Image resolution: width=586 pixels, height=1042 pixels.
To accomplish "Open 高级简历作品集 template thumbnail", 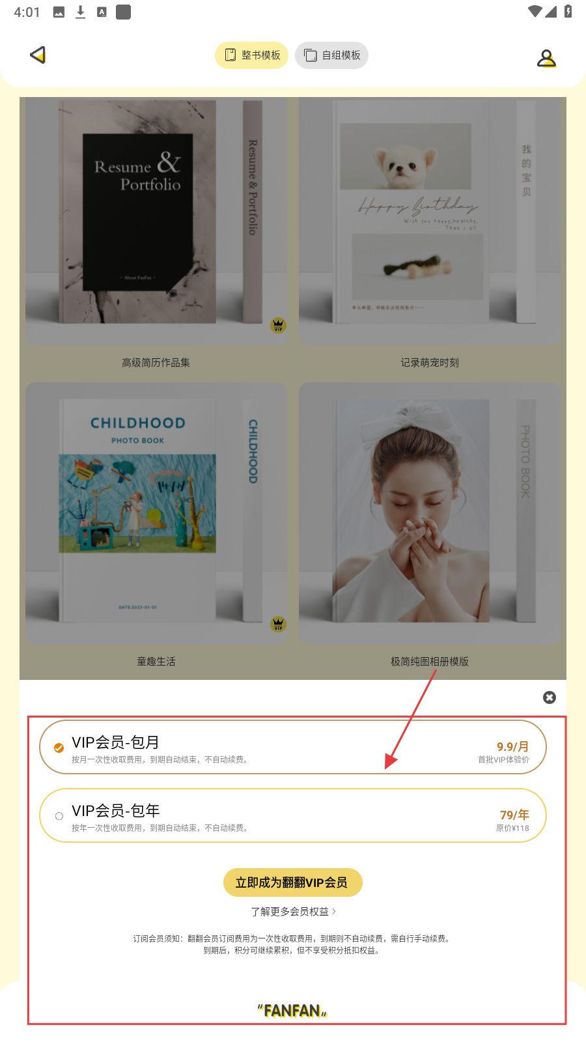I will click(x=156, y=221).
